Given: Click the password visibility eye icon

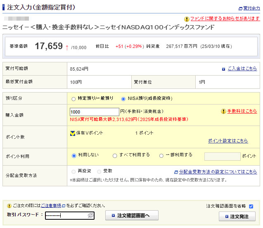Looking at the screenshot, I should [90, 216].
